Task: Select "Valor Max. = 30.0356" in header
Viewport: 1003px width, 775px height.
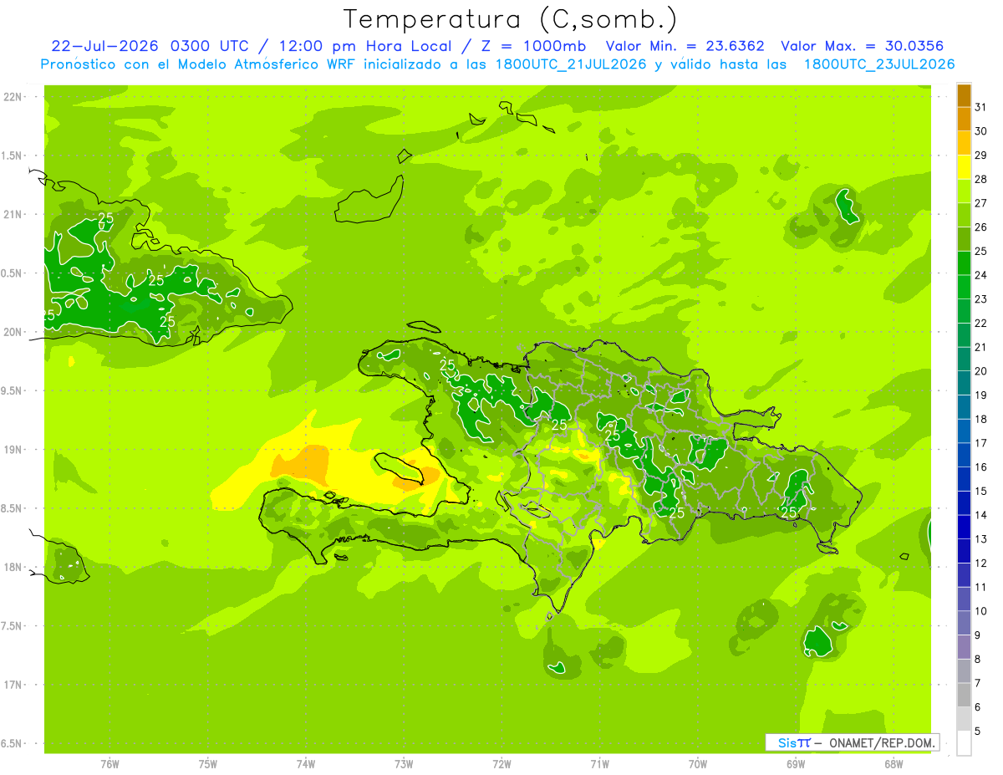Action: (863, 46)
